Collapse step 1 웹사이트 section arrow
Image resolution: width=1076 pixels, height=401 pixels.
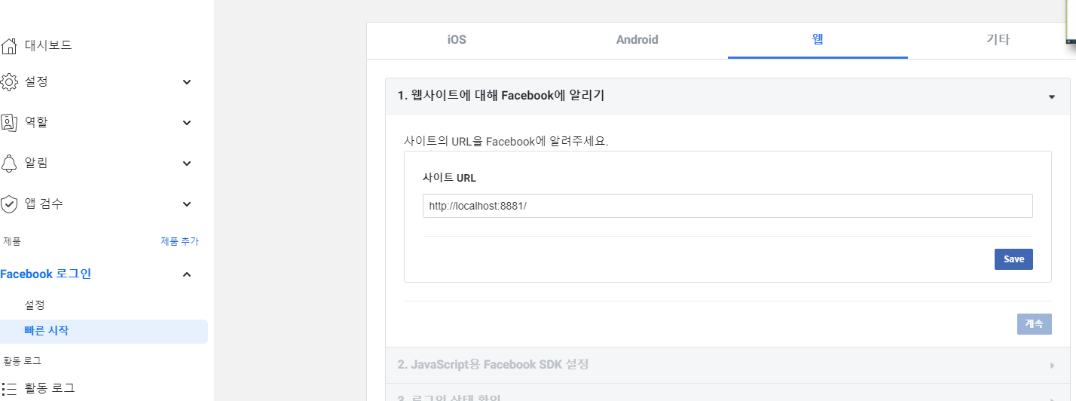pos(1051,96)
